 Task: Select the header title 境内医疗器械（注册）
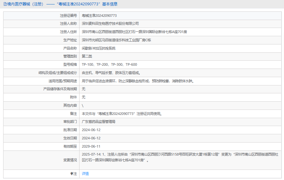click(25, 4)
